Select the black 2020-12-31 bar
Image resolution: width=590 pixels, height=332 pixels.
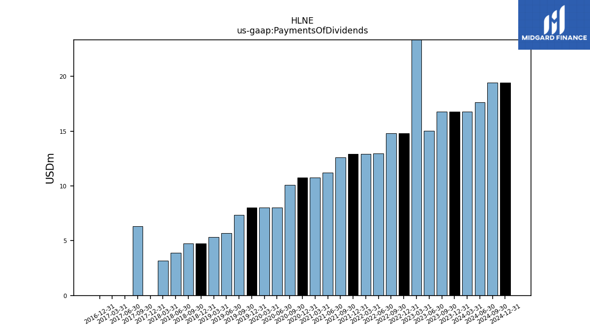[302, 237]
